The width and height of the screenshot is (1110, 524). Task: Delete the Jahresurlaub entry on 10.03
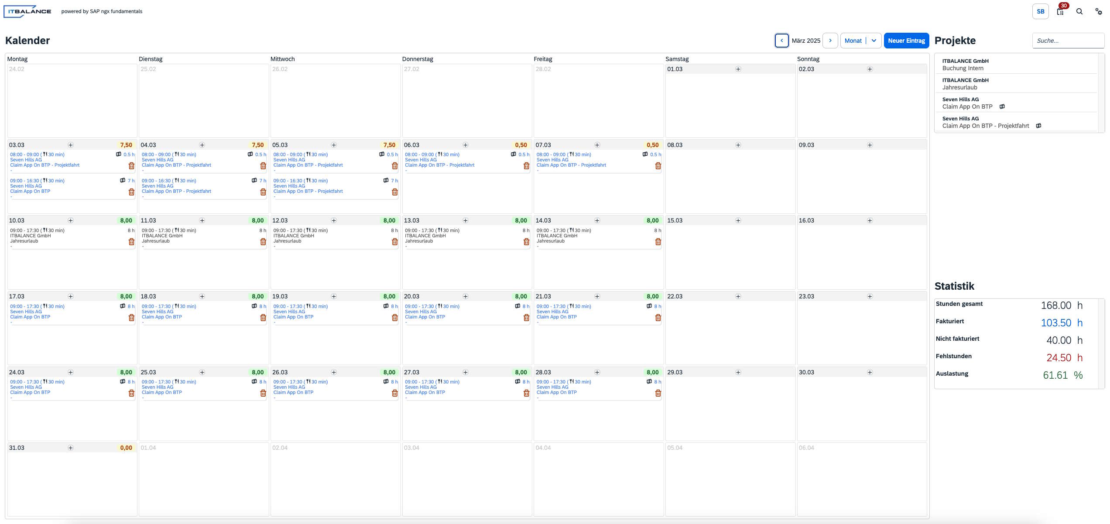coord(131,242)
